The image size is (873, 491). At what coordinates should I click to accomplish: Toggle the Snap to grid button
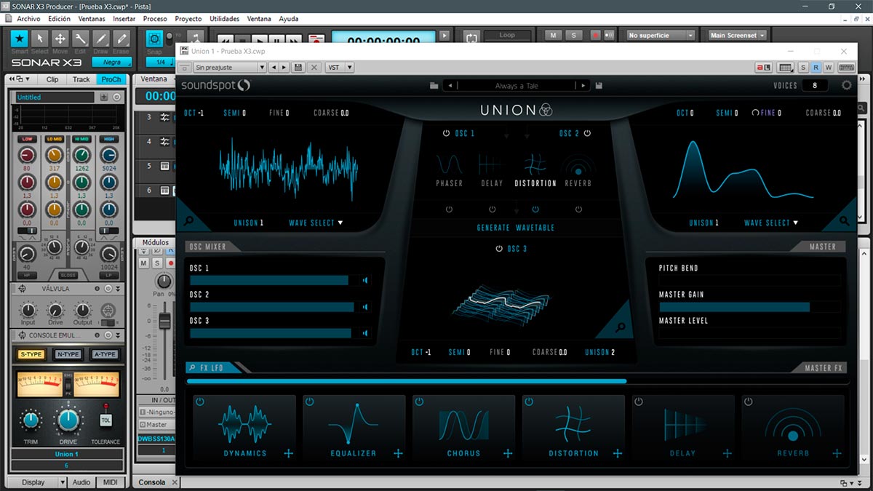154,39
